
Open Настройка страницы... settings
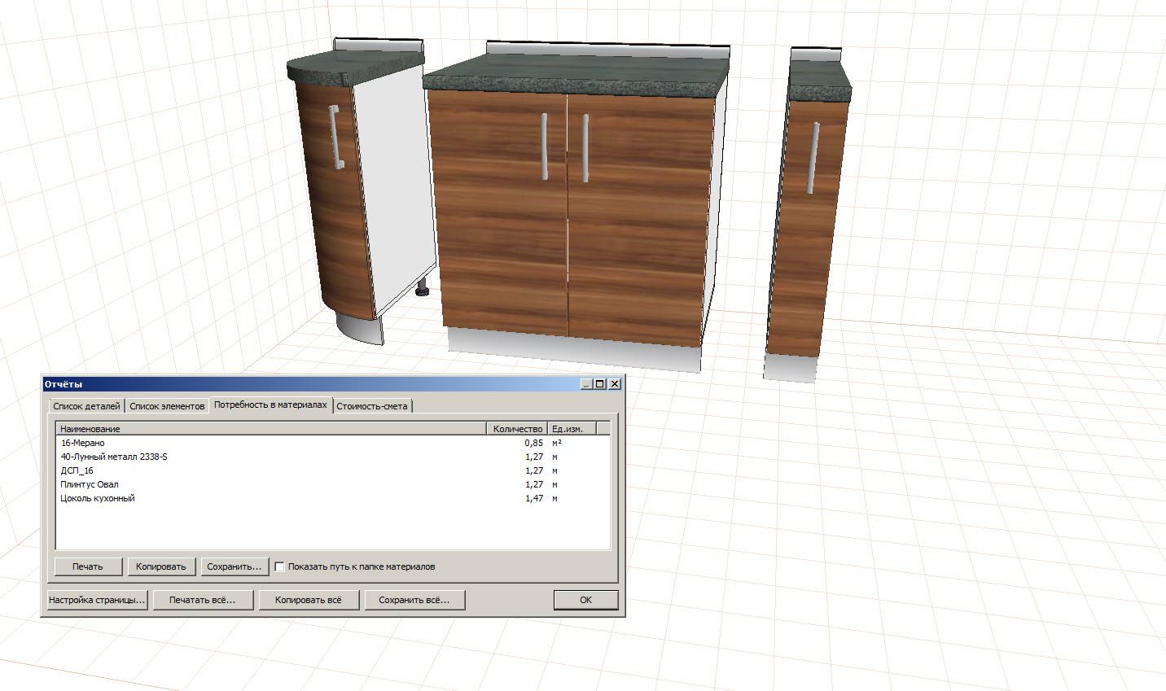click(x=97, y=600)
